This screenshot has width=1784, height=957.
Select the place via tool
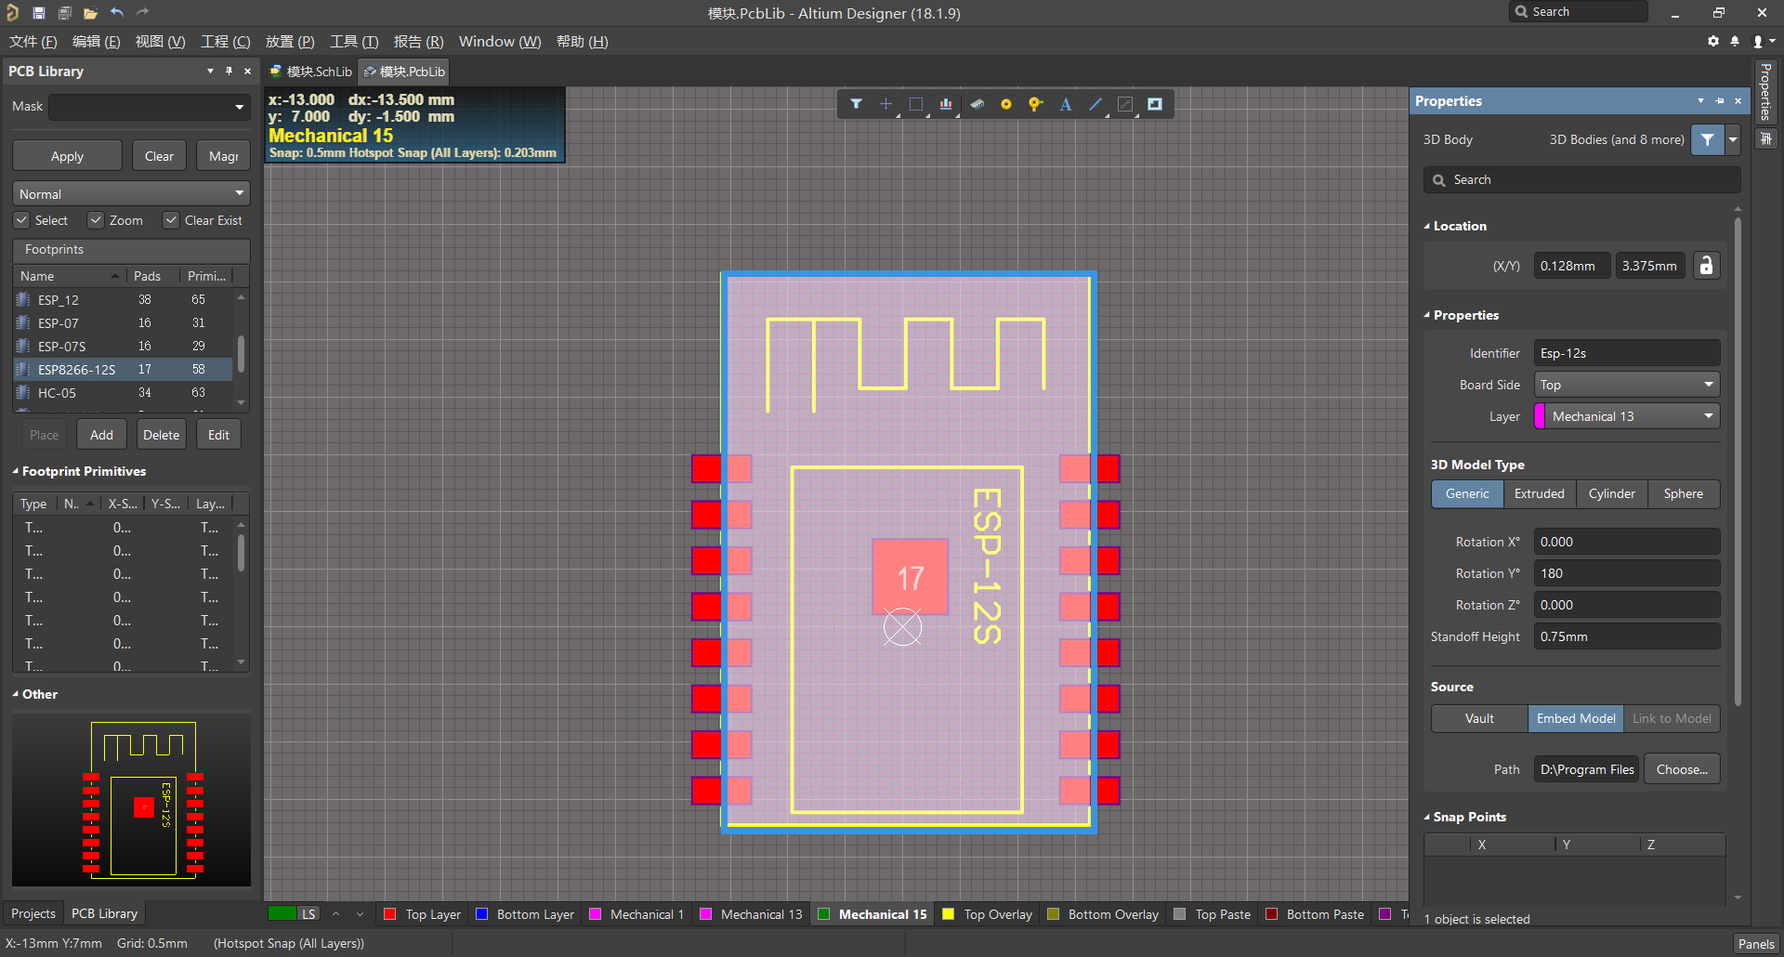[1035, 104]
